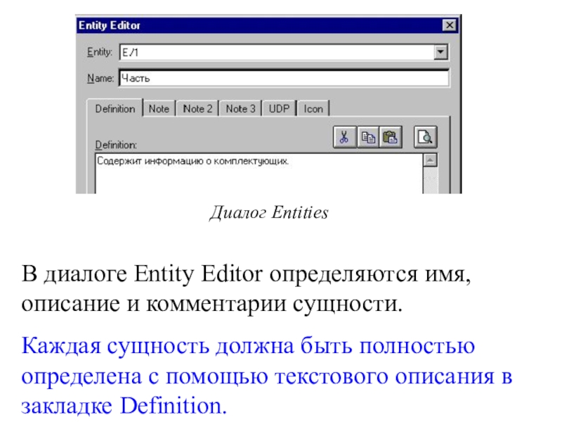Click the Copy icon above the definition box
Viewport: 562px width, 422px height.
point(367,137)
